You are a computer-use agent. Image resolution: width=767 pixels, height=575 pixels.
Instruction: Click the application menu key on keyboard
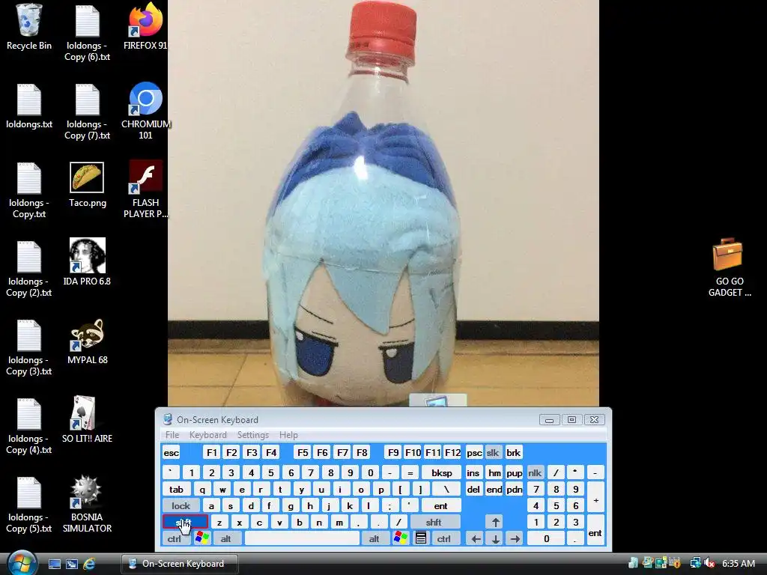(421, 538)
